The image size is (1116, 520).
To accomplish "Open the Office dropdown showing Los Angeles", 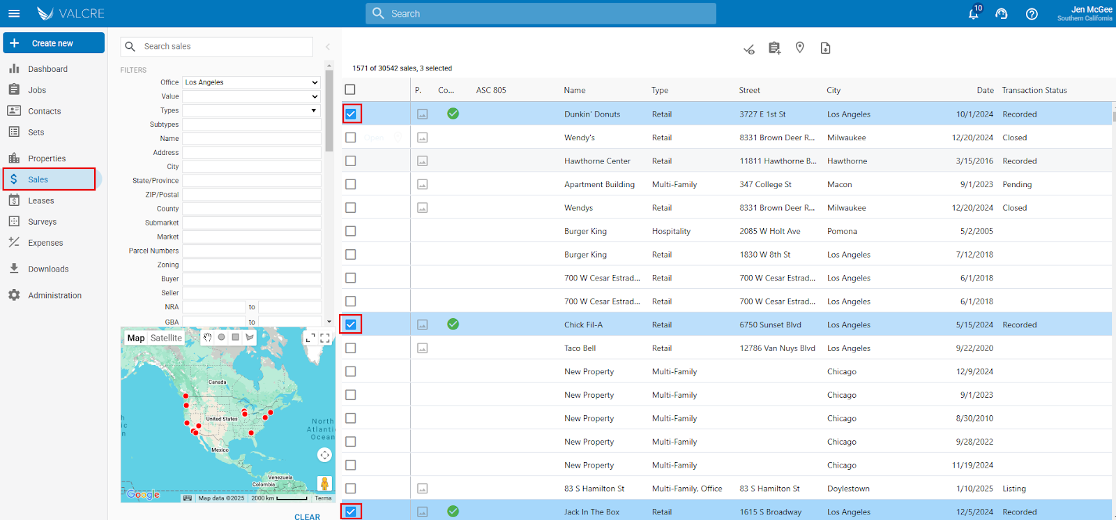I will point(251,82).
